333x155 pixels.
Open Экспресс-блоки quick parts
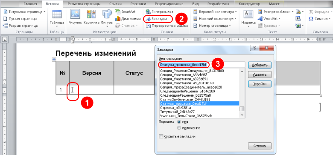tap(276, 11)
